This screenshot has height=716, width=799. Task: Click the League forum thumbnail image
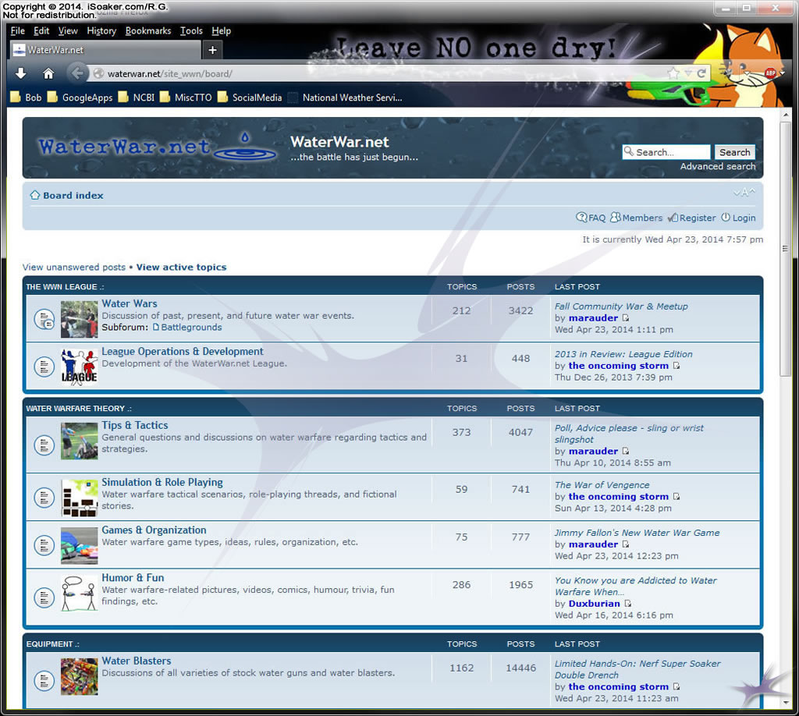coord(79,367)
